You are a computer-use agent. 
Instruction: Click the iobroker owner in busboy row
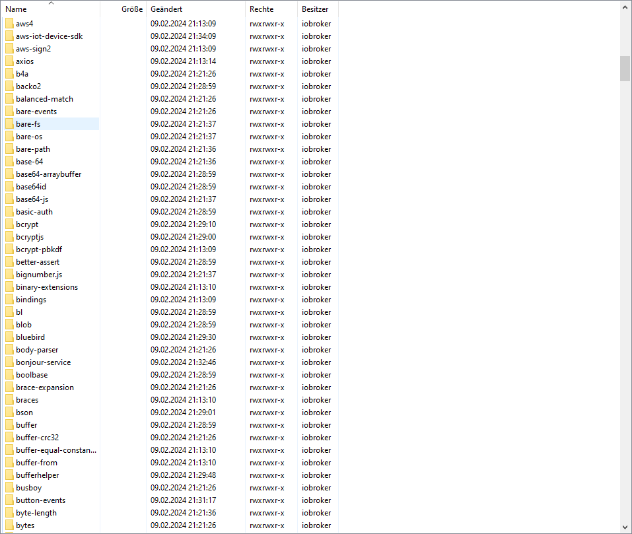click(316, 488)
